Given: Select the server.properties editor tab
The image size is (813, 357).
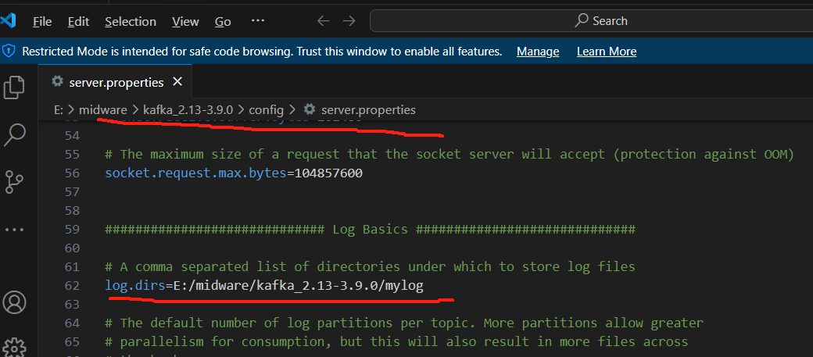Looking at the screenshot, I should click(x=116, y=82).
